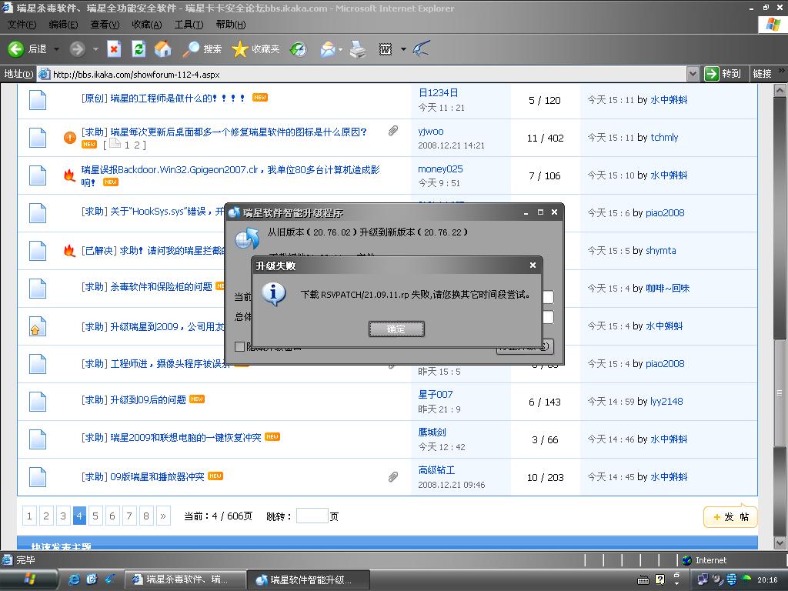Click the page icon beside the address URL

pos(44,74)
